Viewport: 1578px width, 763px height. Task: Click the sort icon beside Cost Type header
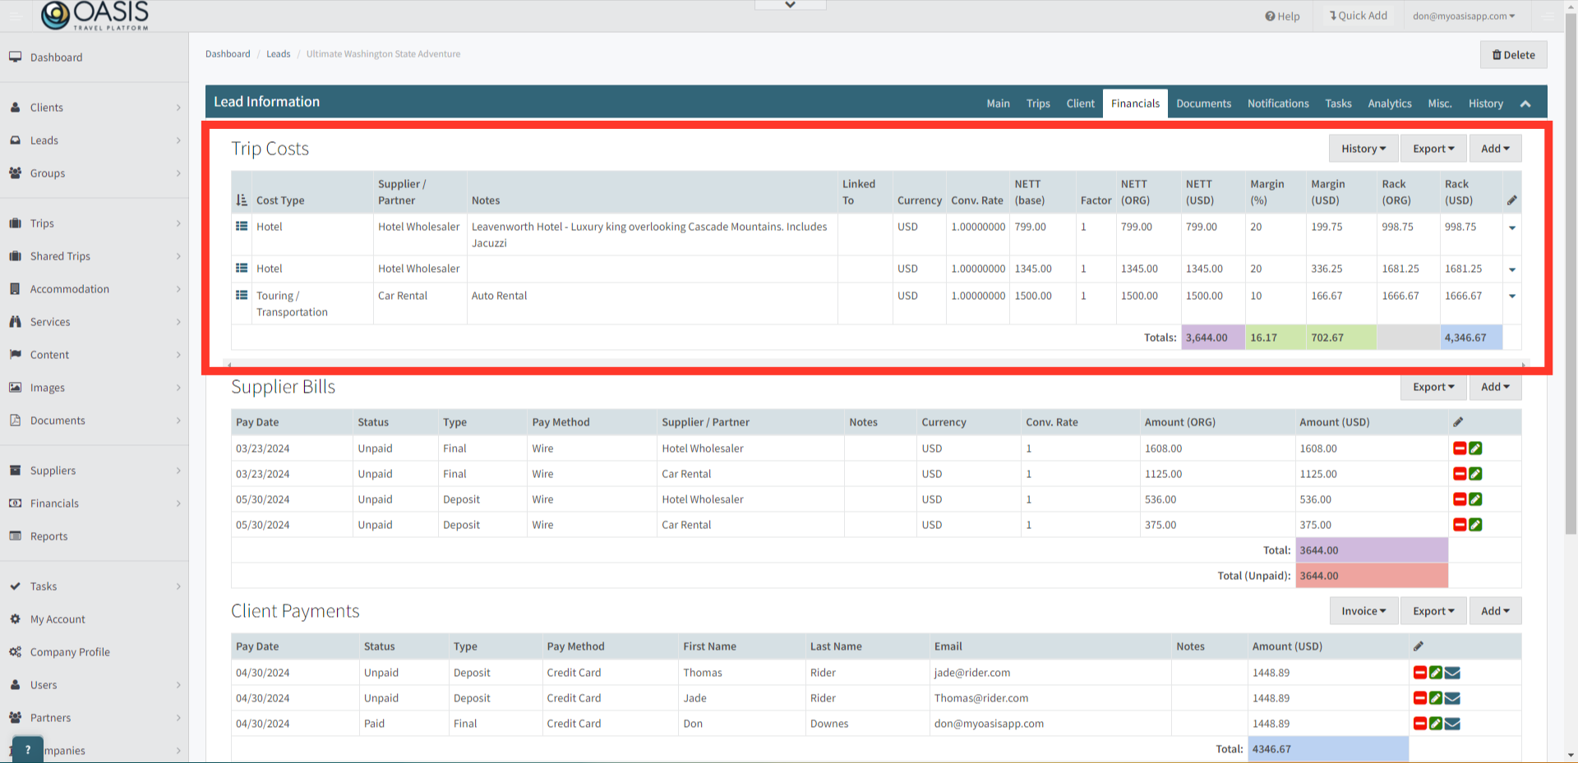tap(242, 200)
